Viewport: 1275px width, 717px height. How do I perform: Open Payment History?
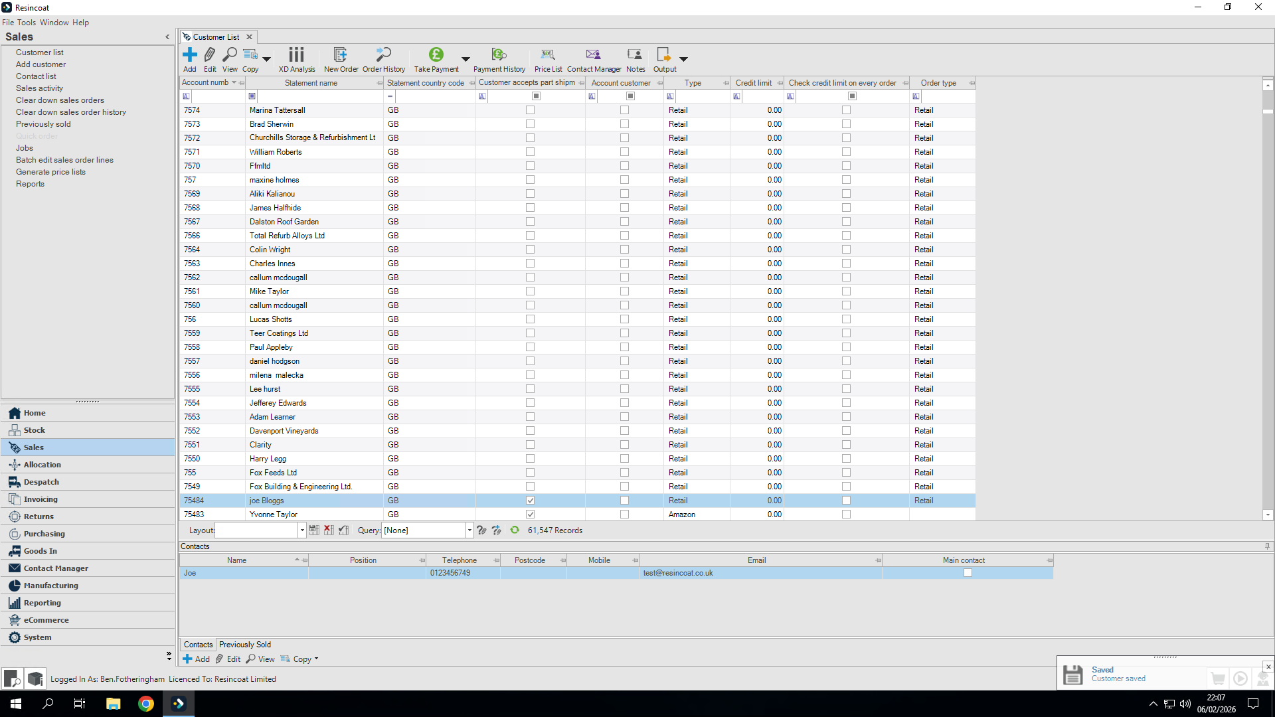[x=499, y=60]
